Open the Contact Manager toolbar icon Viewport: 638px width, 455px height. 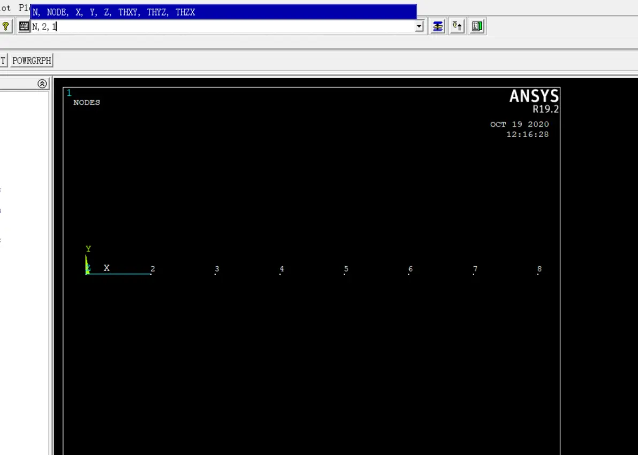477,26
